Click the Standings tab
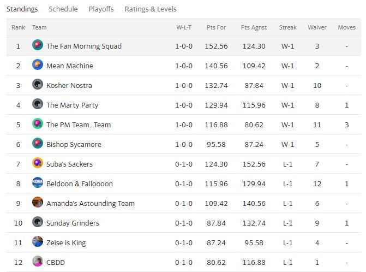The height and width of the screenshot is (272, 366). pyautogui.click(x=22, y=9)
